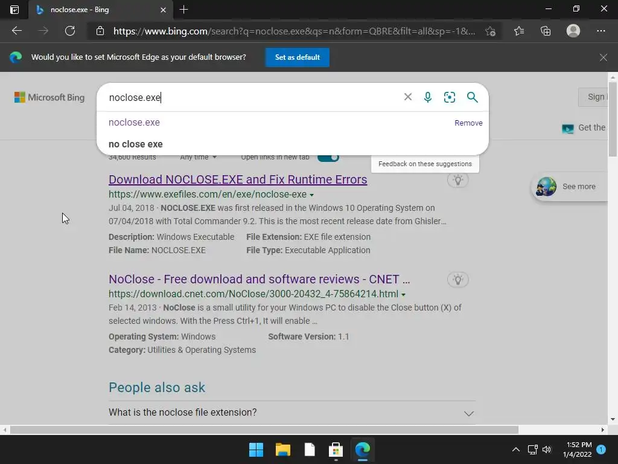618x464 pixels.
Task: Add this page to favorites
Action: coord(490,31)
